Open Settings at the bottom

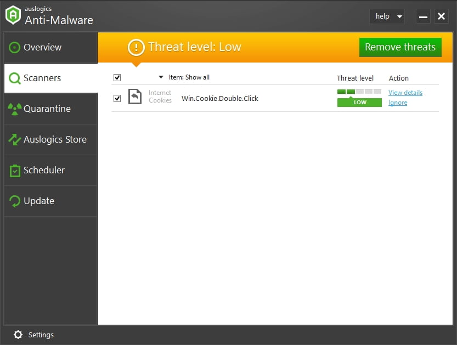tap(34, 335)
